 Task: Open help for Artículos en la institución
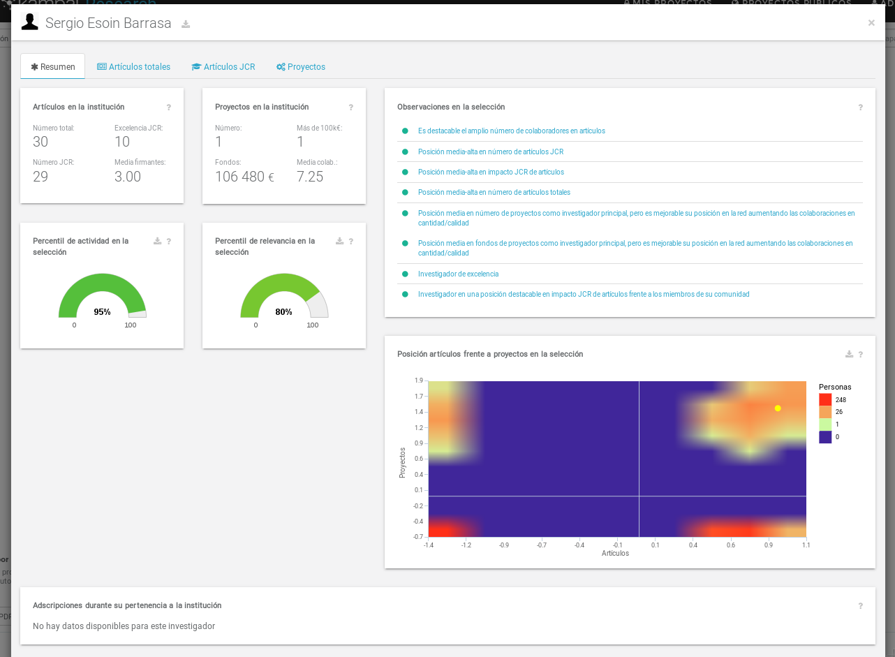(169, 108)
